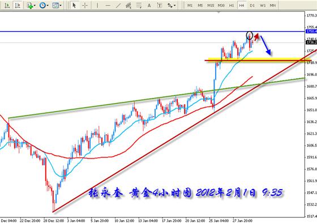Select the vertical line drawing tool

[97, 6]
